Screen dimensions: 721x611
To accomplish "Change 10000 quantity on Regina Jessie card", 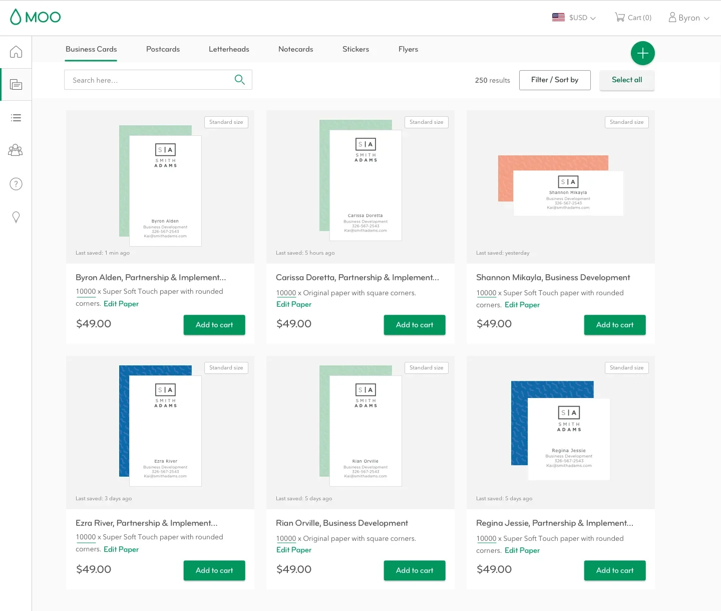I will 486,539.
